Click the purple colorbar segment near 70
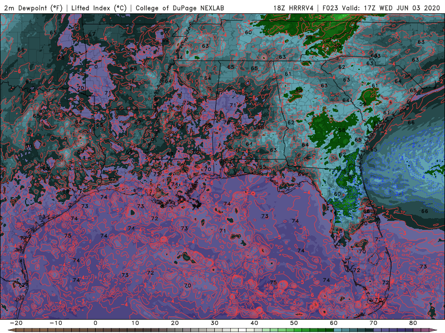This screenshot has height=333, width=445. [x=378, y=330]
